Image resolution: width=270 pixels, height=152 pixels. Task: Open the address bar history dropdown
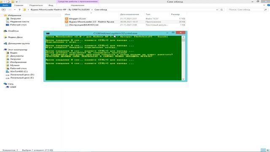[217, 10]
